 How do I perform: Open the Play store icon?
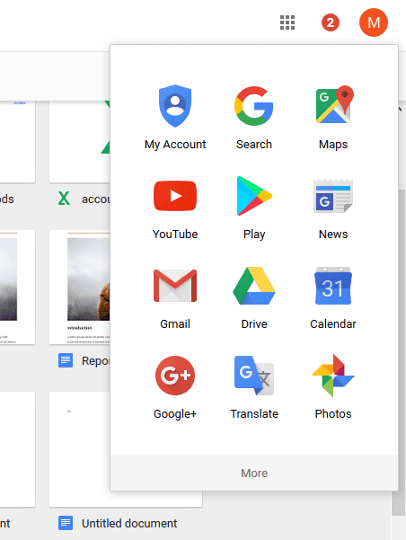coord(254,196)
